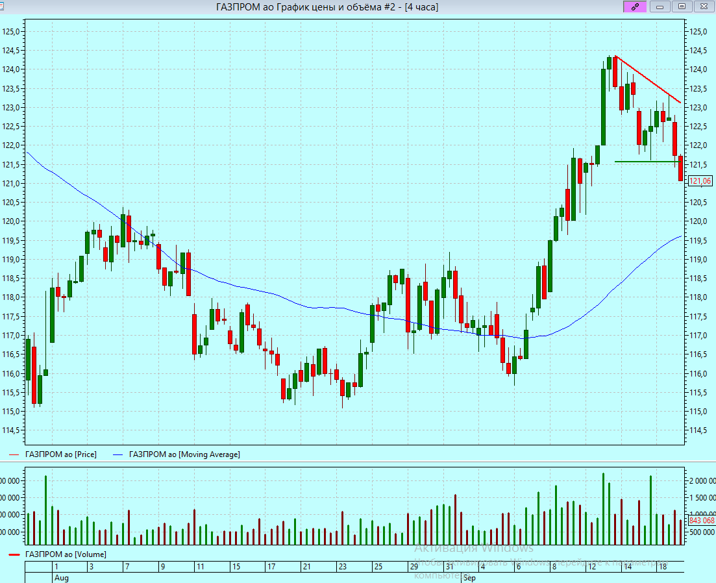Click date 8 on the time axis
Viewport: 716px width, 583px height.
click(x=554, y=567)
